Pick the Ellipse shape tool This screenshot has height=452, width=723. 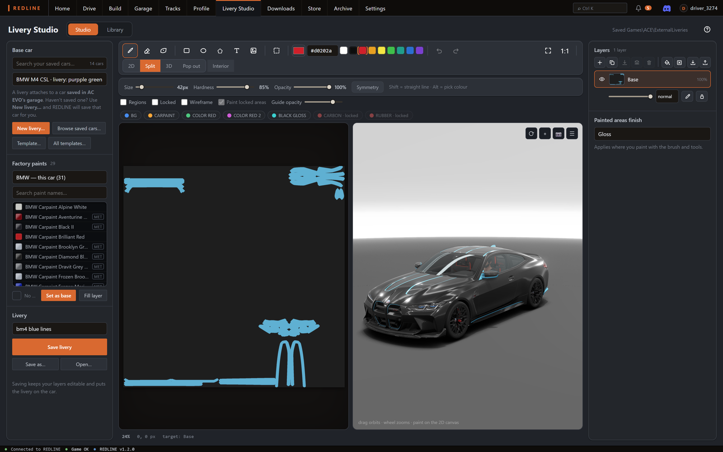(x=203, y=51)
